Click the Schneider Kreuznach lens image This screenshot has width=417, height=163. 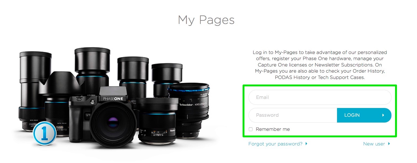[x=189, y=110]
